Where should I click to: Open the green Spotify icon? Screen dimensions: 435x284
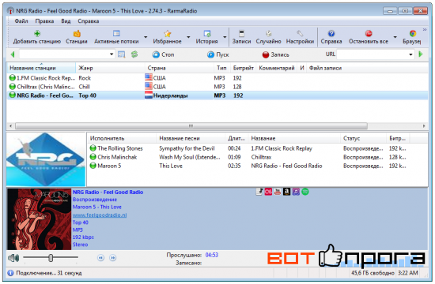coord(305,192)
